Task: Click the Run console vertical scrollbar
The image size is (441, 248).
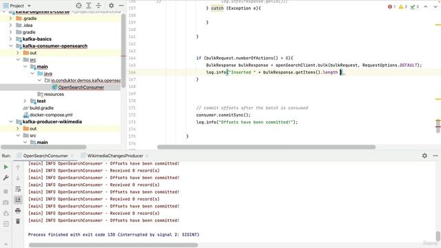Action: (438, 236)
